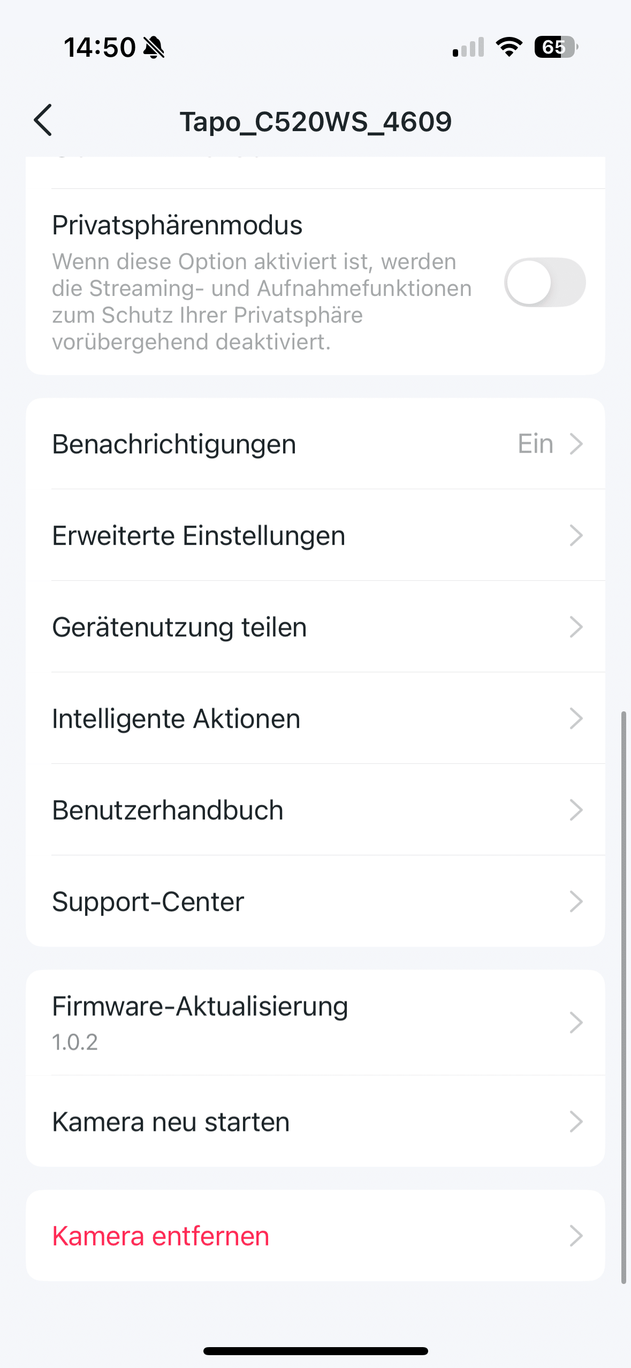Enable the Privatsphärenmodus switch
Screen dimensions: 631x1368
pos(544,282)
